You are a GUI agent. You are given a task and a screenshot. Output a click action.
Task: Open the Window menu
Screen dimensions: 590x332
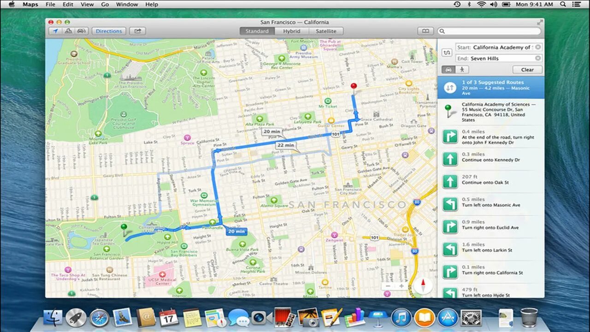tap(127, 4)
